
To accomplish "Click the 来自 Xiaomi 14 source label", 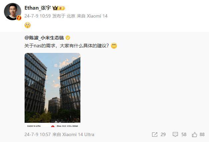I will point(92,16).
